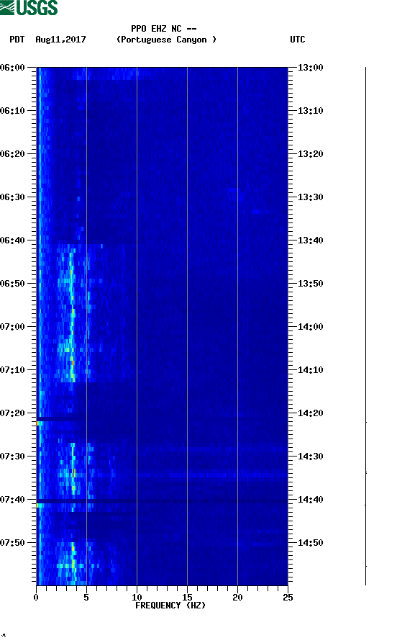Image resolution: width=397 pixels, height=643 pixels.
Task: Click the 13:30 UTC time label
Action: (310, 197)
